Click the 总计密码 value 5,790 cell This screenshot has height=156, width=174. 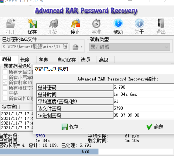pos(144,87)
